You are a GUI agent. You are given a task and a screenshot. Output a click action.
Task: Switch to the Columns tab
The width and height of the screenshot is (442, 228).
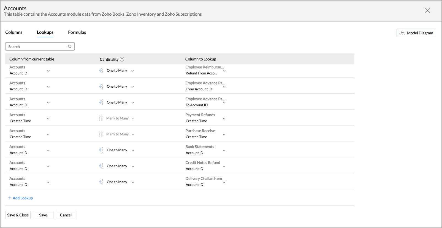coord(14,32)
